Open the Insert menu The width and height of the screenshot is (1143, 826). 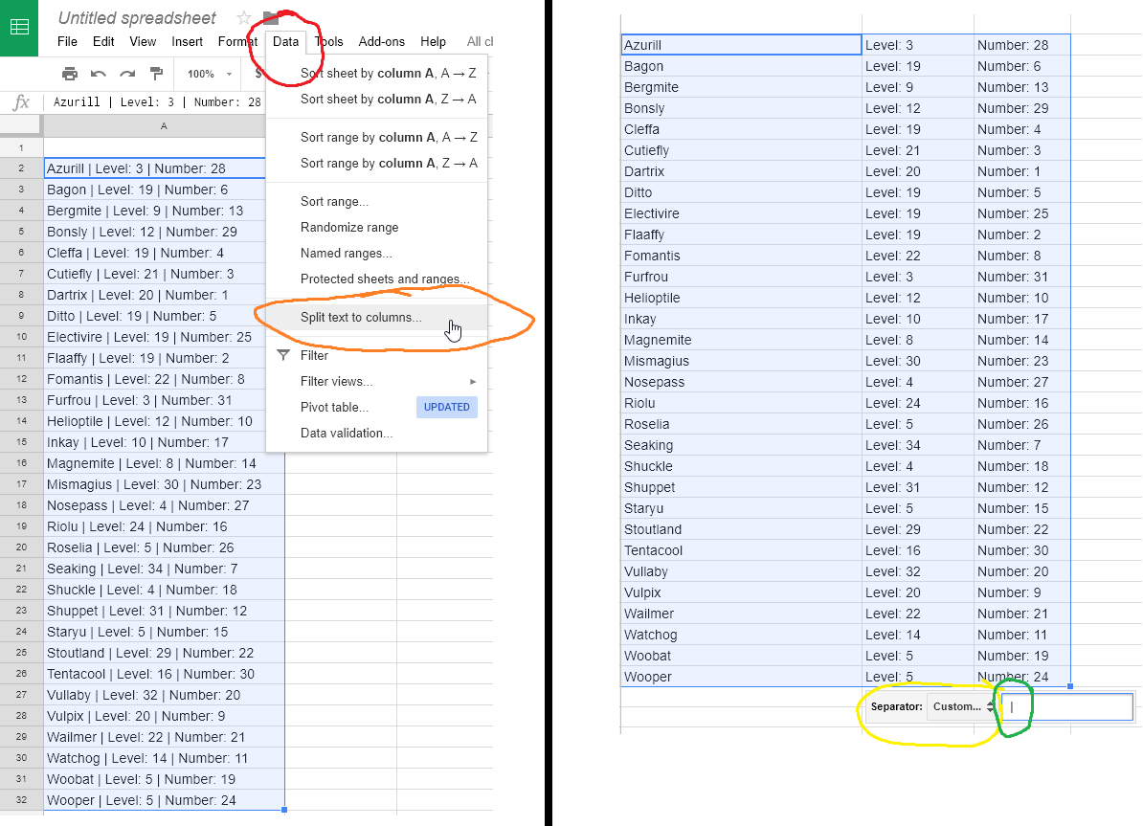point(188,41)
